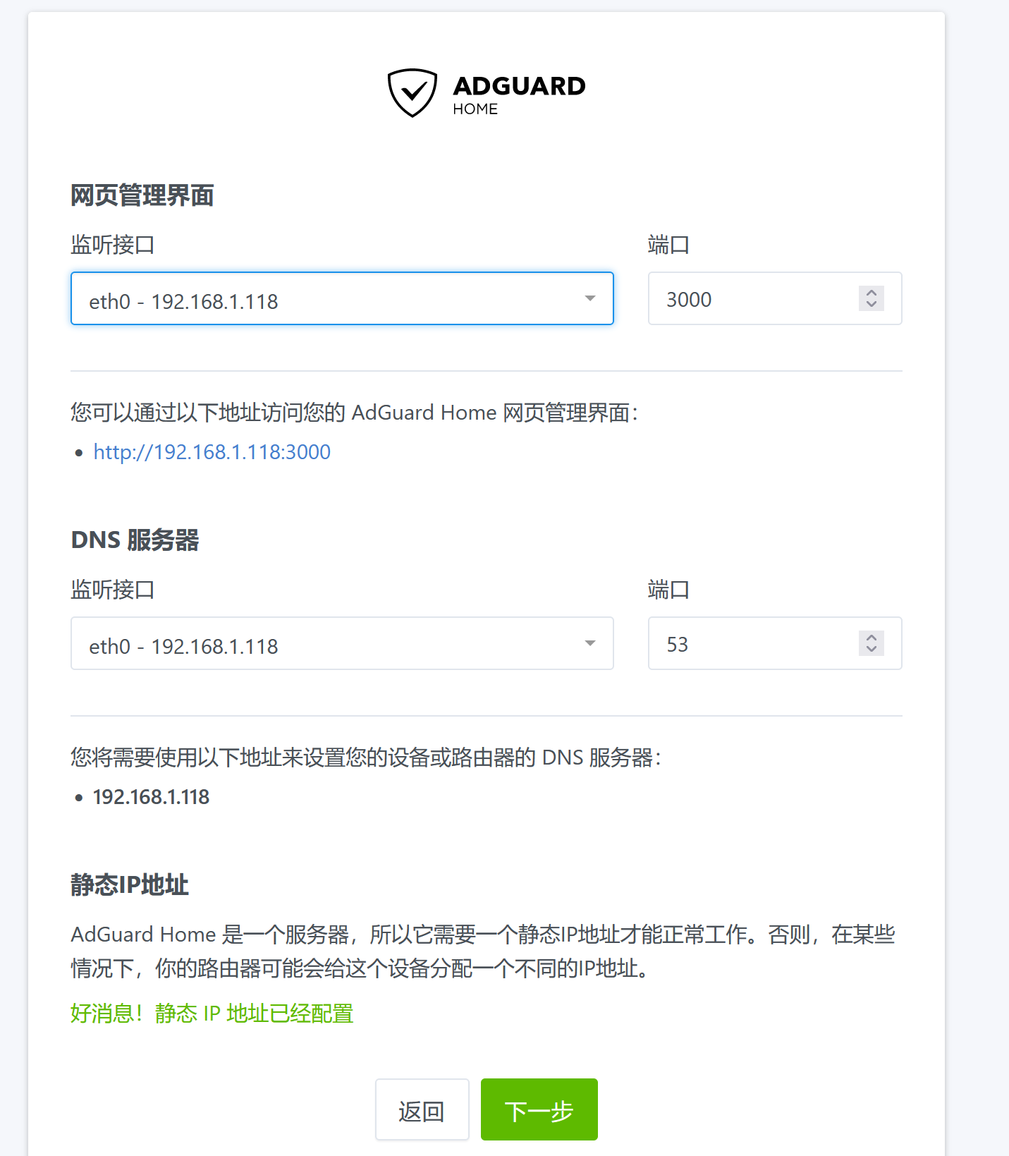Click the ADGUARD HOME logo text
Viewport: 1009px width, 1156px height.
click(x=519, y=94)
